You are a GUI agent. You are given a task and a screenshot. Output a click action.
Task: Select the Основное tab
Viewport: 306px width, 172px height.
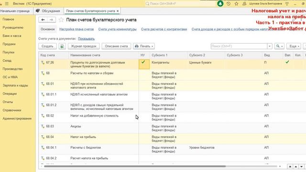(x=48, y=29)
